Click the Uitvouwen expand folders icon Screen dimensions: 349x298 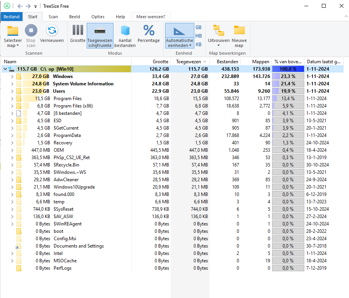point(218,31)
